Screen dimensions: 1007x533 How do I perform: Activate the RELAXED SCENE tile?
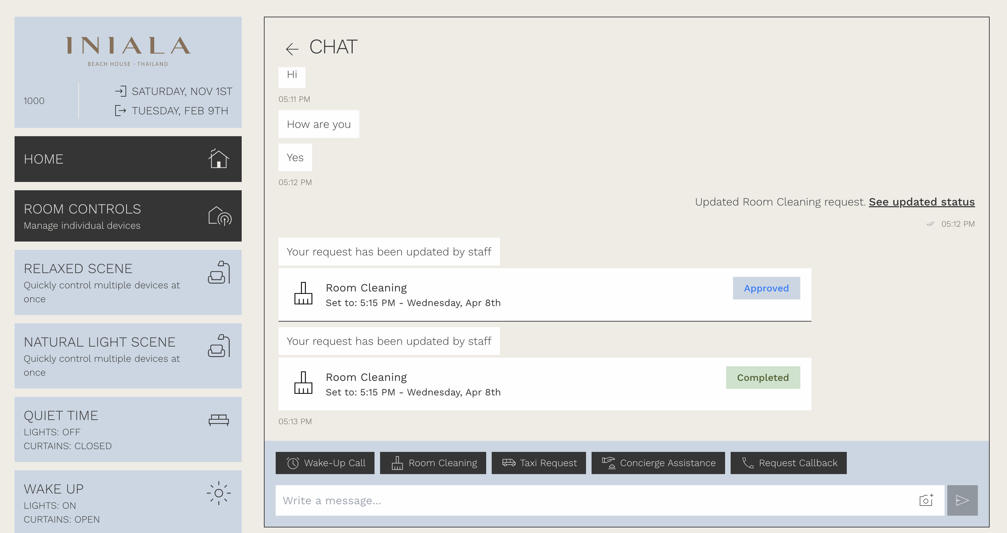(128, 282)
